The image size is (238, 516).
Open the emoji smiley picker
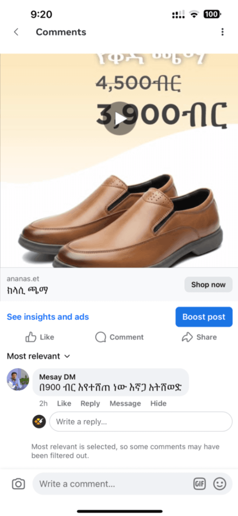coord(220,484)
